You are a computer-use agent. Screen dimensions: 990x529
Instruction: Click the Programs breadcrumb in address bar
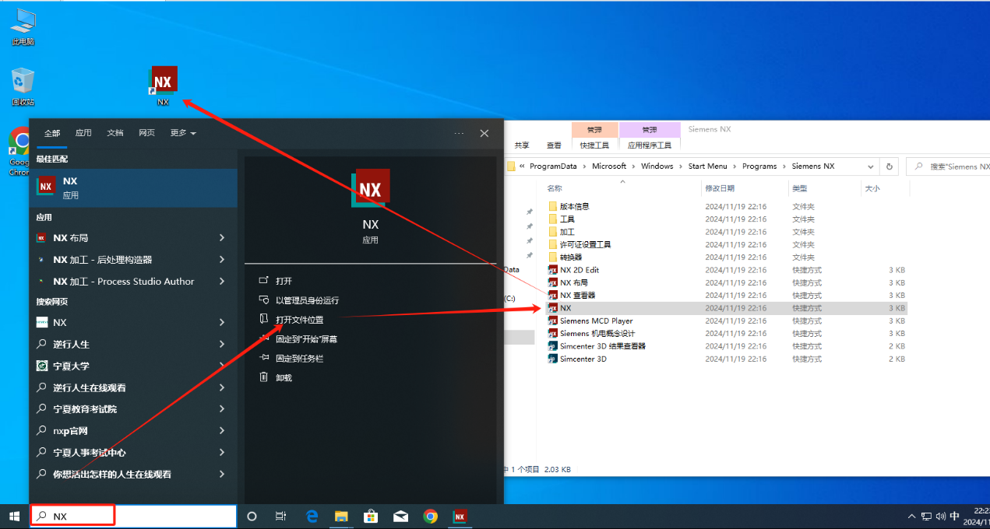point(759,166)
